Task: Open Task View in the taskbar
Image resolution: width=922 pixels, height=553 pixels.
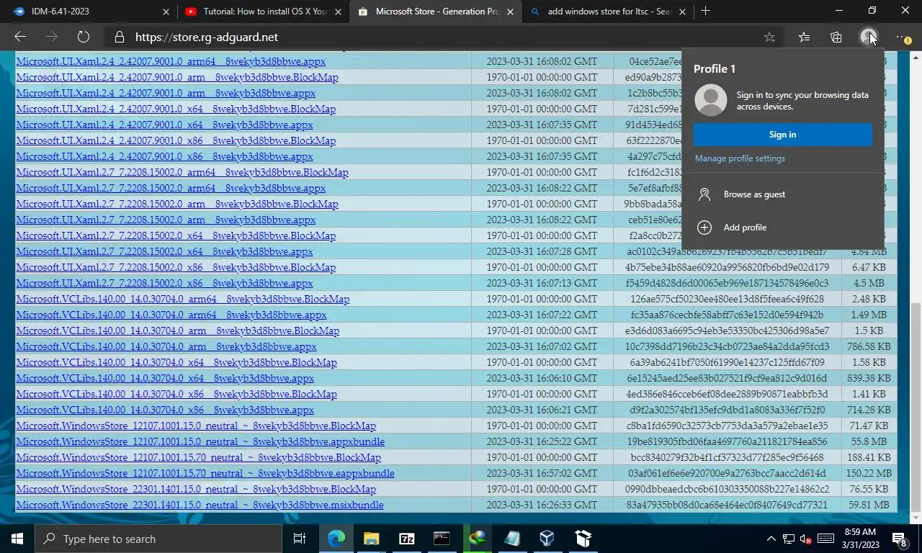Action: [300, 539]
